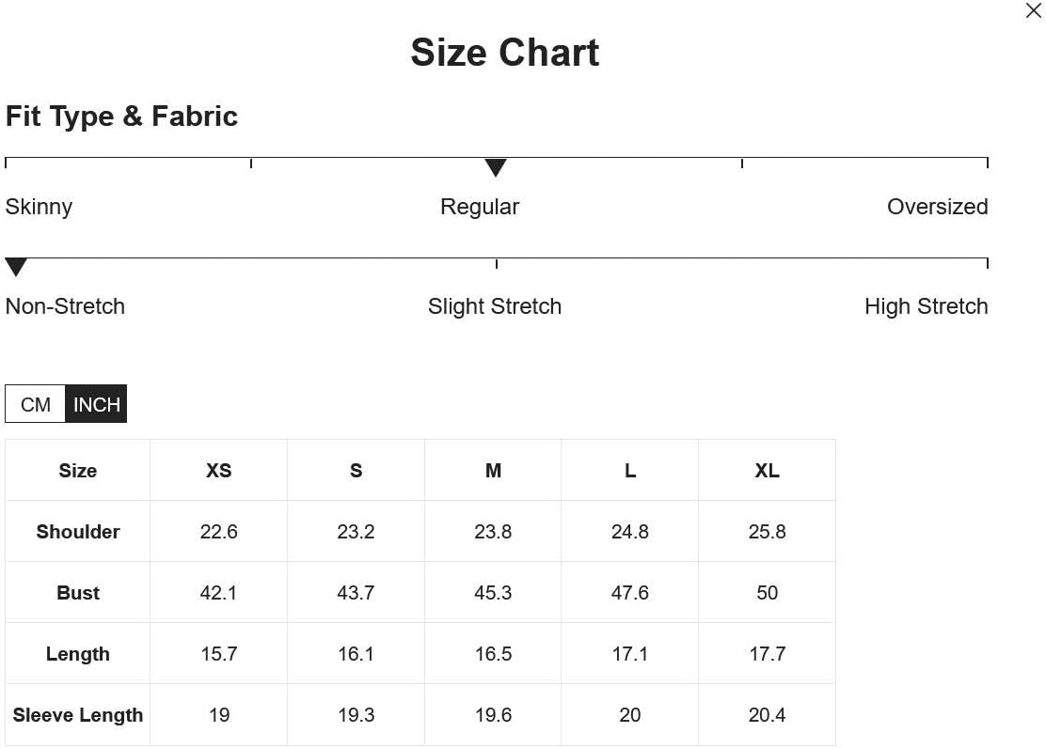Click the Skinny fit label

pos(39,207)
